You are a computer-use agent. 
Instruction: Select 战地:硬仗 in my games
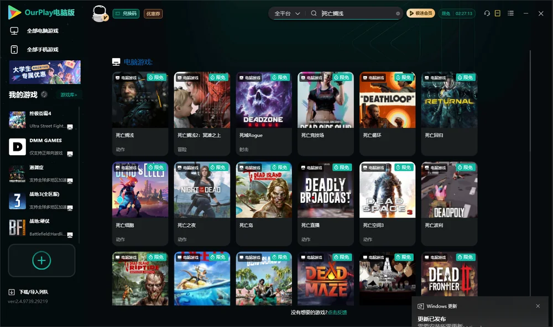point(41,227)
